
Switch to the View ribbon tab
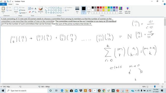click(x=17, y=4)
